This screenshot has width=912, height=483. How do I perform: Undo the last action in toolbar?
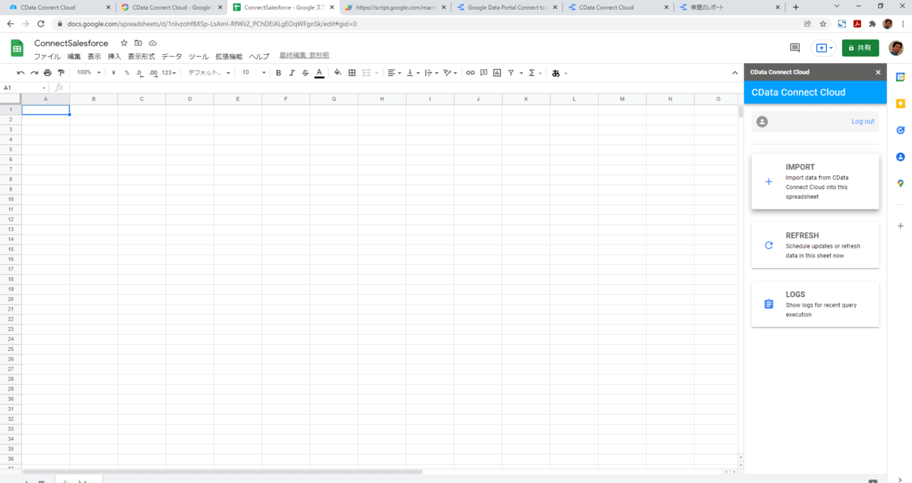21,73
